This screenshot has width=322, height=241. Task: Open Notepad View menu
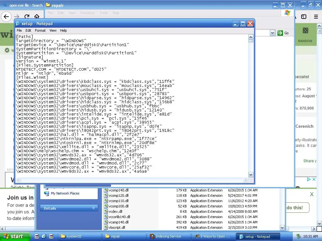tap(53, 30)
